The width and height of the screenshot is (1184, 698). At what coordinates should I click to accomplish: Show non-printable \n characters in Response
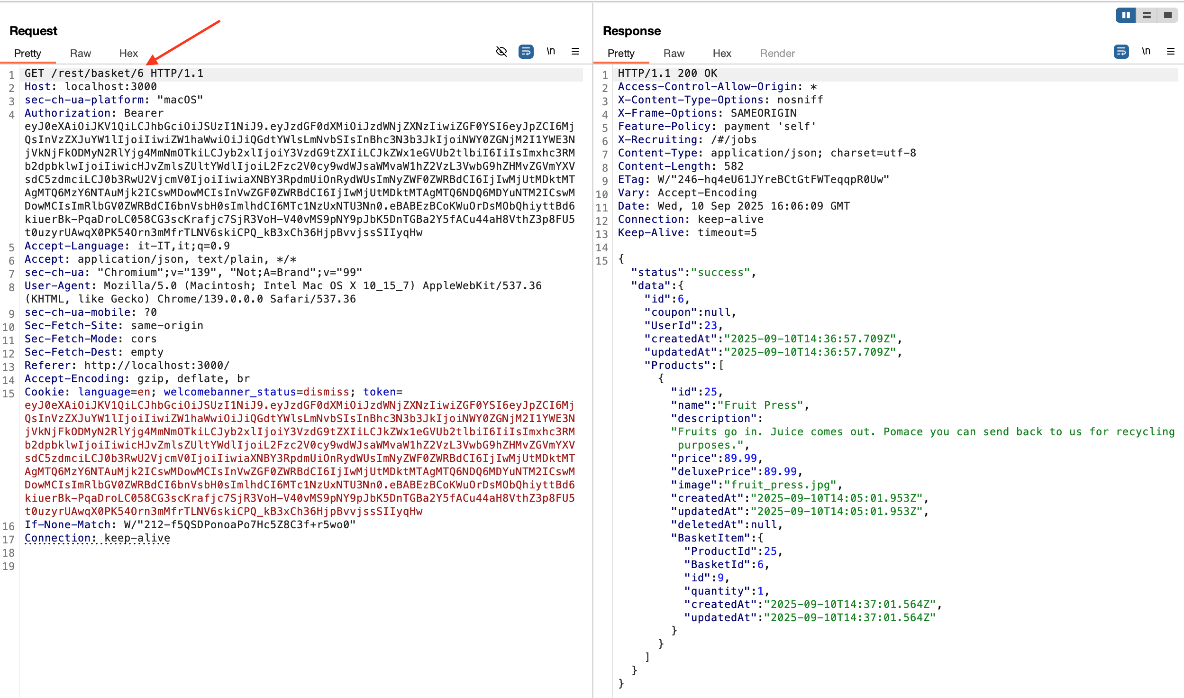click(x=1146, y=51)
